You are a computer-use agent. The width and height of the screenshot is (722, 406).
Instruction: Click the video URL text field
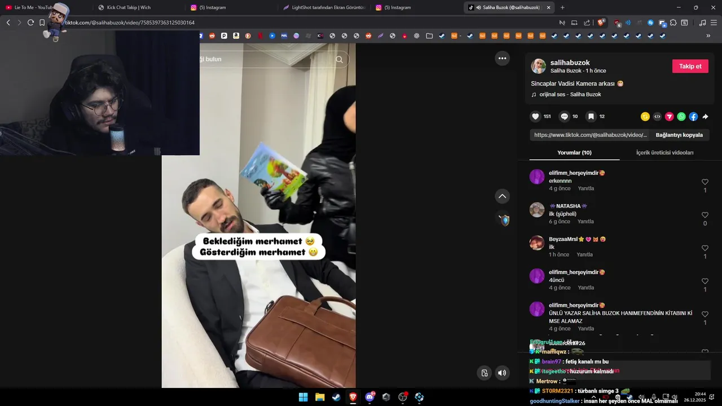tap(591, 135)
